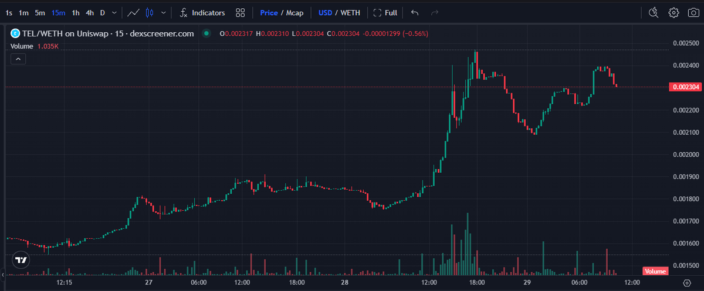
Task: Click the 0.002000 price axis label
Action: pos(685,155)
